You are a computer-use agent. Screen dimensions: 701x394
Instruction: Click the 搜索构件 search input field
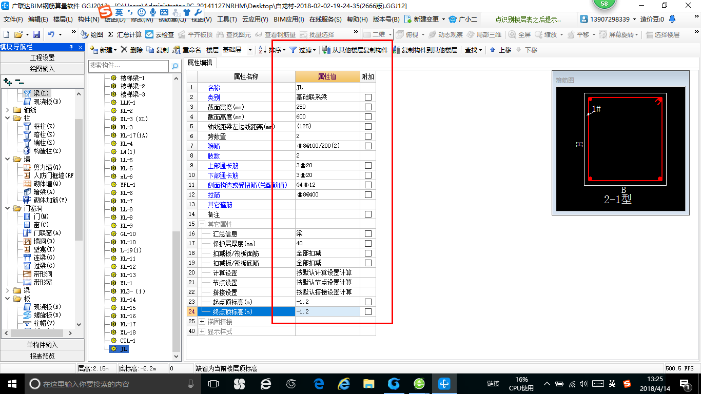128,66
